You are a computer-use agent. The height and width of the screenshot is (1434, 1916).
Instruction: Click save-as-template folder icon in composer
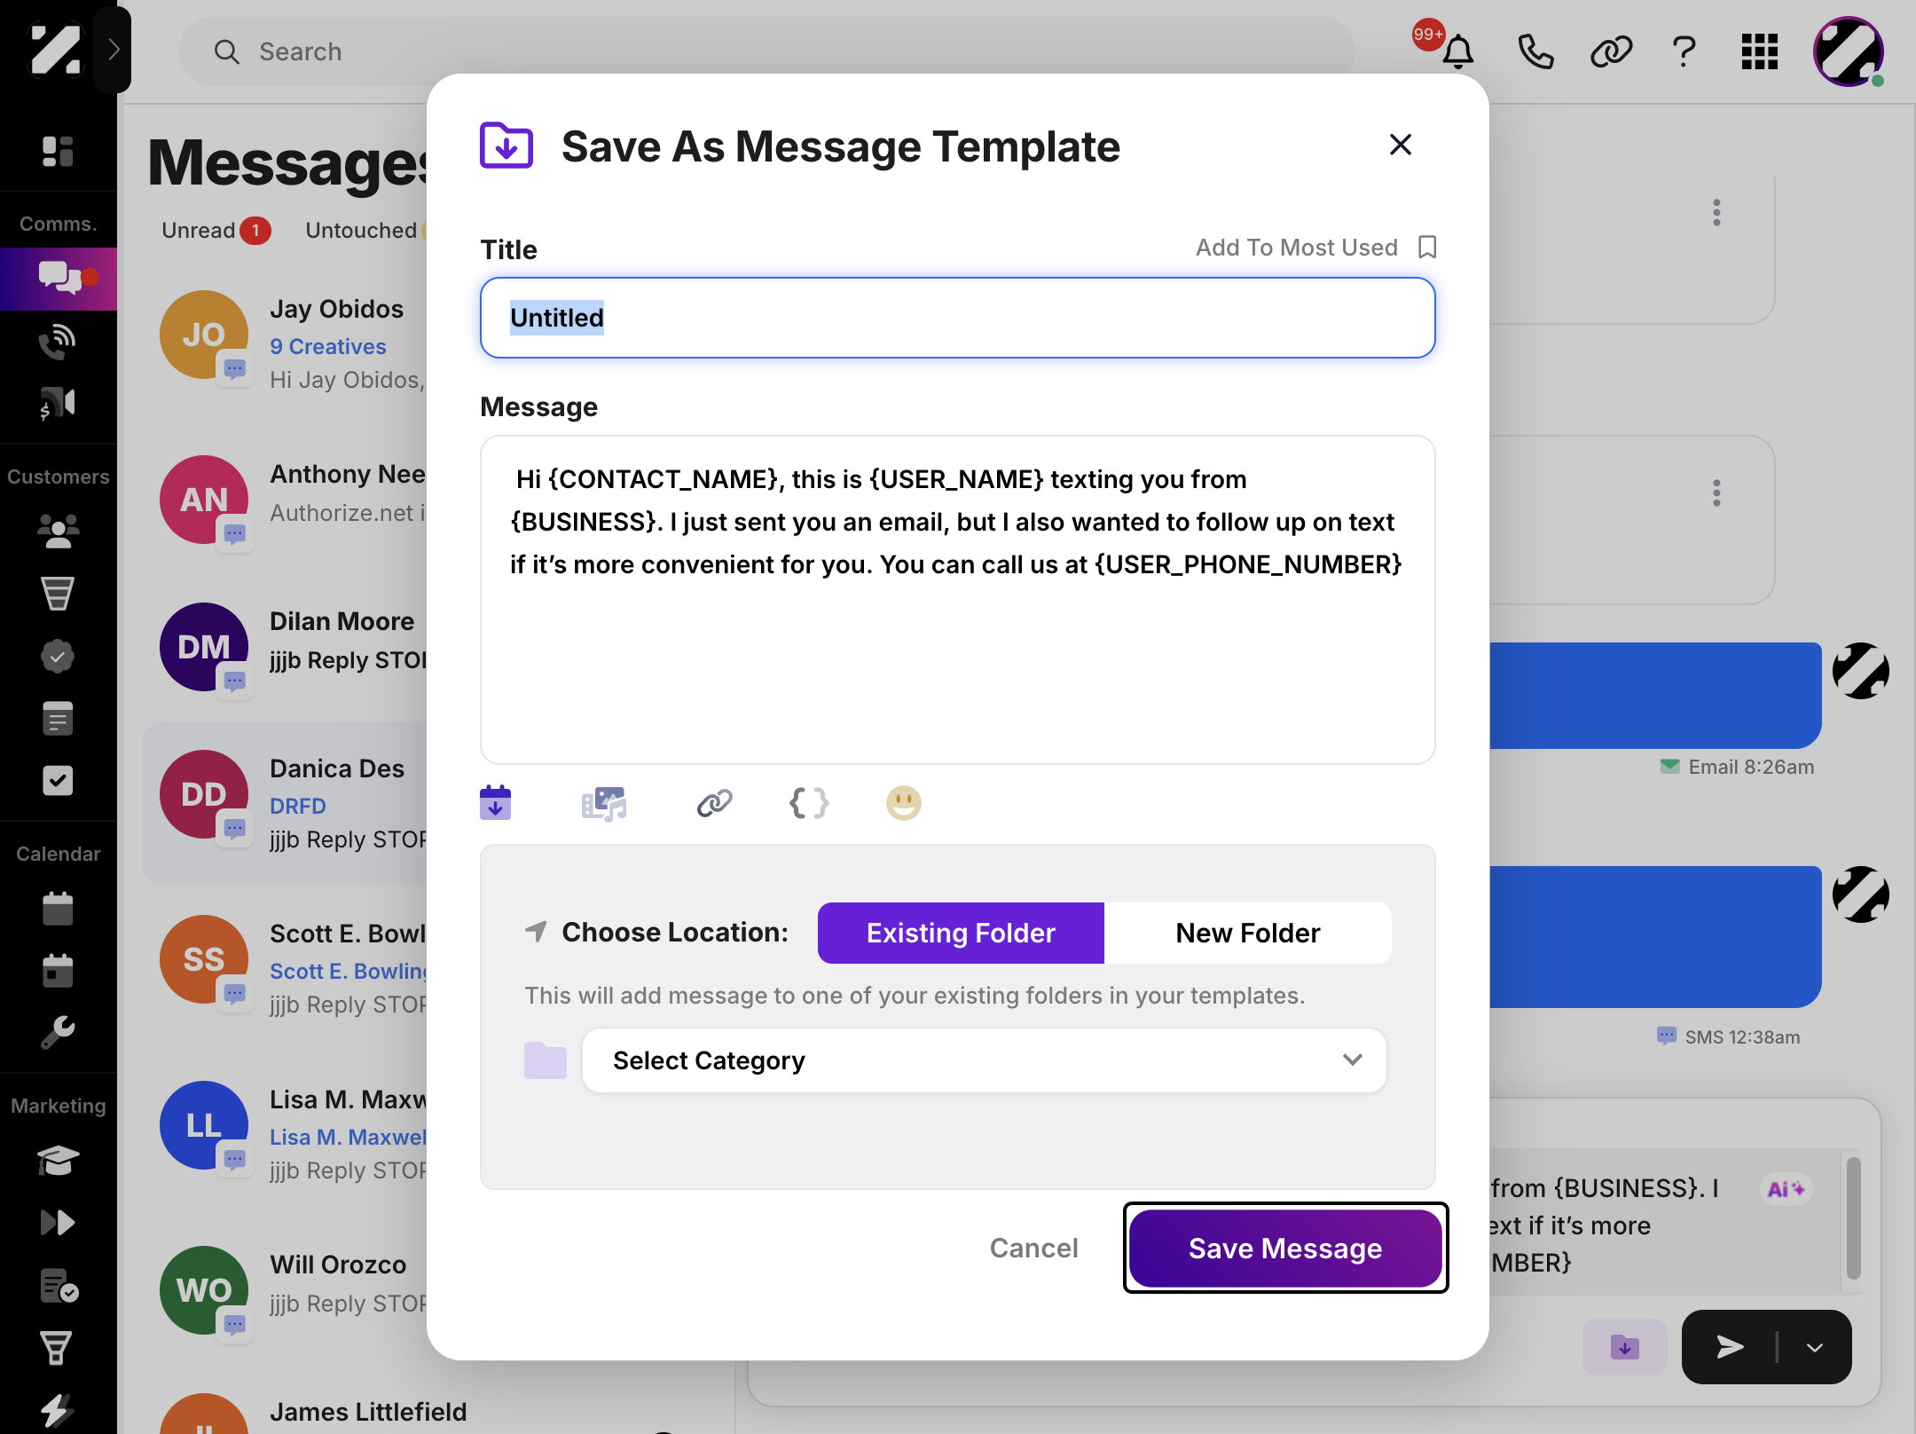1624,1347
